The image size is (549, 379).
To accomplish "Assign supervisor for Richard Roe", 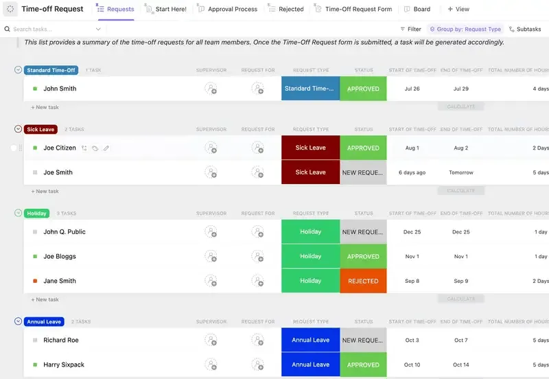I will [x=211, y=340].
